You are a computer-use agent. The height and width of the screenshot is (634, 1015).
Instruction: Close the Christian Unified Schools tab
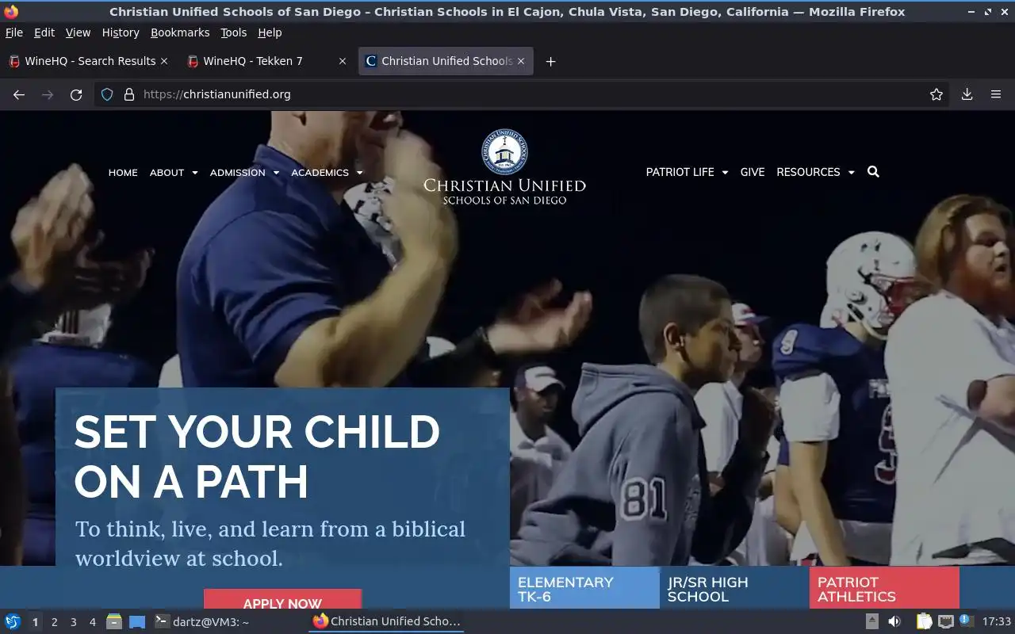(521, 61)
